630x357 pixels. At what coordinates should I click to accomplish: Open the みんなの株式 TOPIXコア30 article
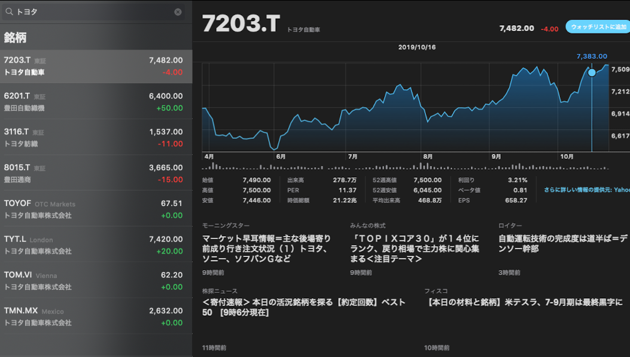click(x=415, y=249)
